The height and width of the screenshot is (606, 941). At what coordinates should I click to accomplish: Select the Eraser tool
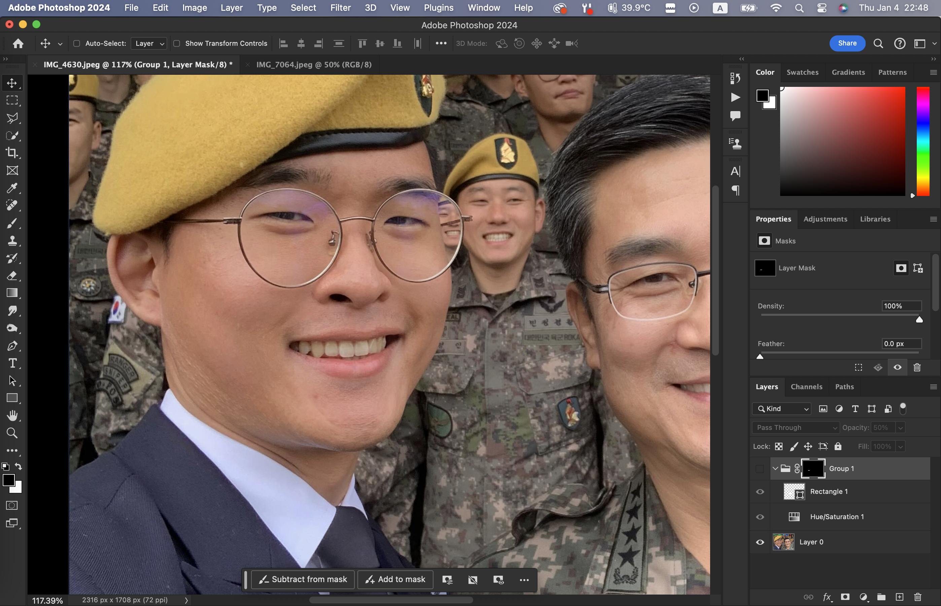click(x=12, y=275)
